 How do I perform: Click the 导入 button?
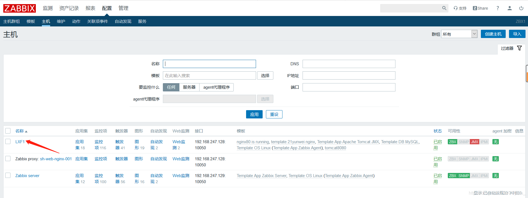[x=517, y=34]
